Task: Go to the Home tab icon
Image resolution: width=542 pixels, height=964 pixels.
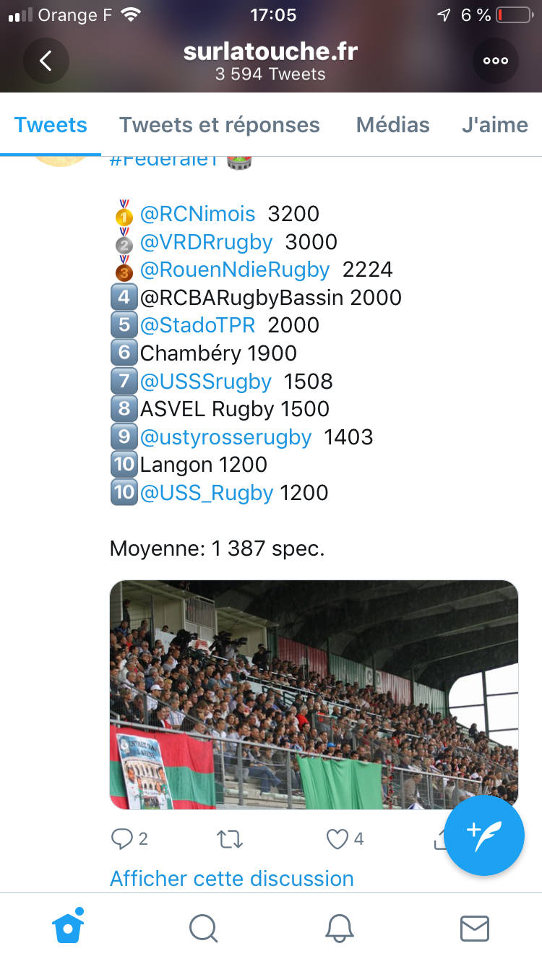Action: (68, 928)
